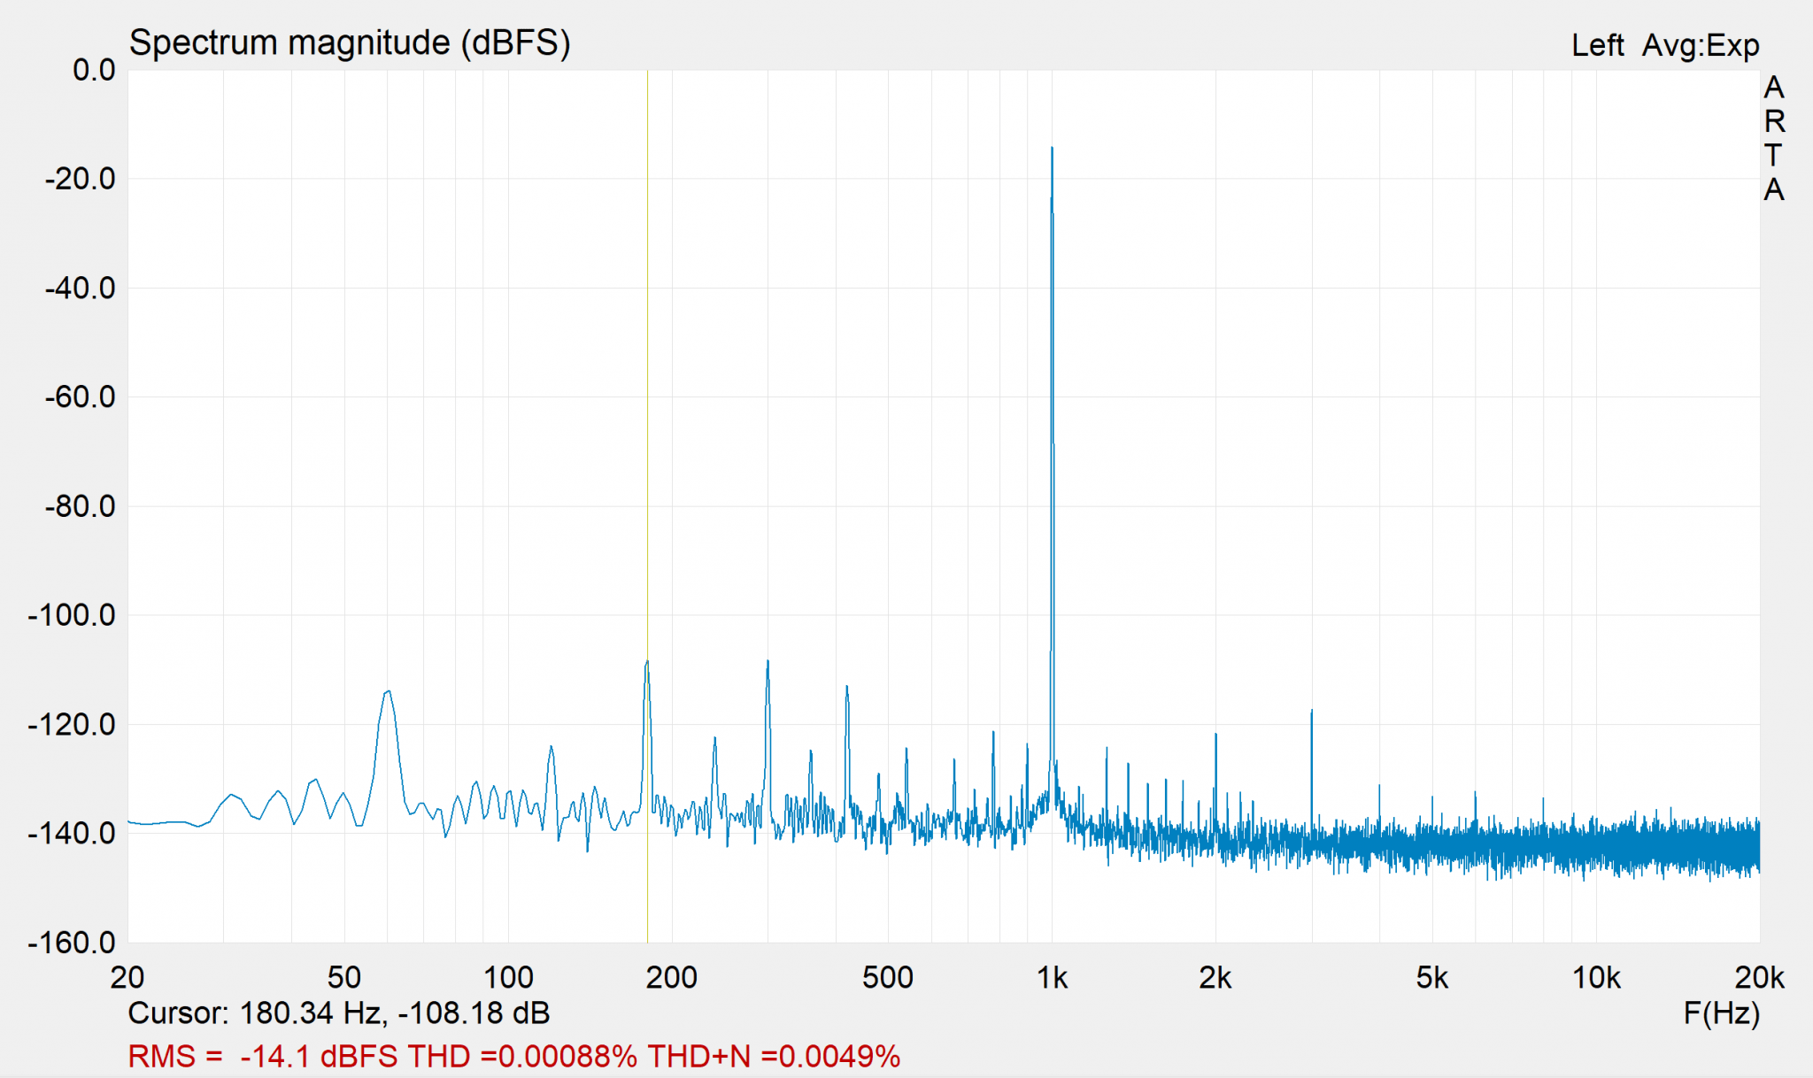Click the 'Left' channel label

point(1597,45)
